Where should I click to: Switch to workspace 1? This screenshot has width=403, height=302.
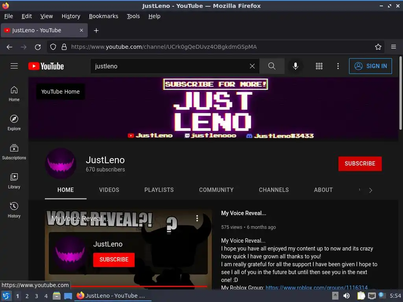(17, 296)
